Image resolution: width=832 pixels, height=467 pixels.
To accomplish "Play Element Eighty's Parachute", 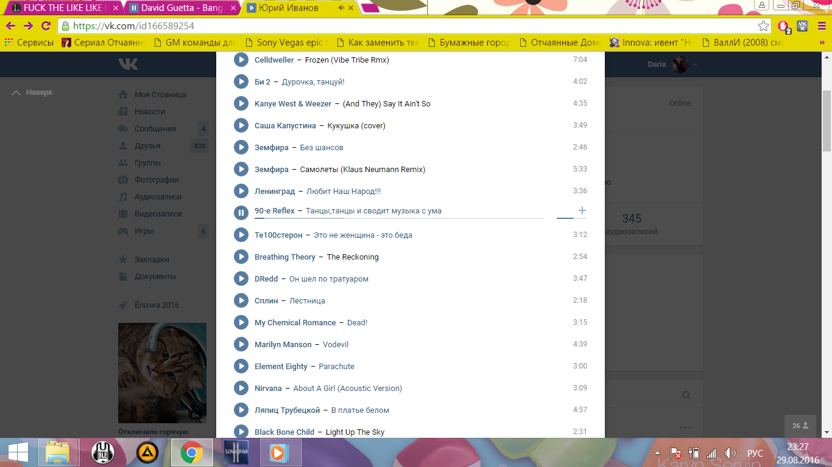I will pos(241,366).
